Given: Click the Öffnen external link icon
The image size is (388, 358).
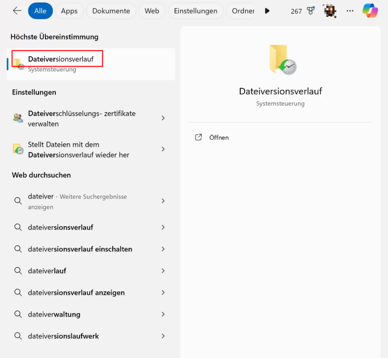Looking at the screenshot, I should (199, 137).
